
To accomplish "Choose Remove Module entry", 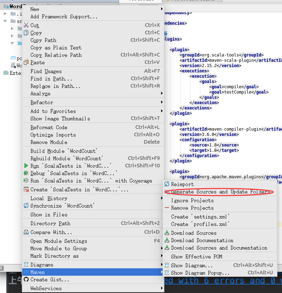I will (x=93, y=142).
